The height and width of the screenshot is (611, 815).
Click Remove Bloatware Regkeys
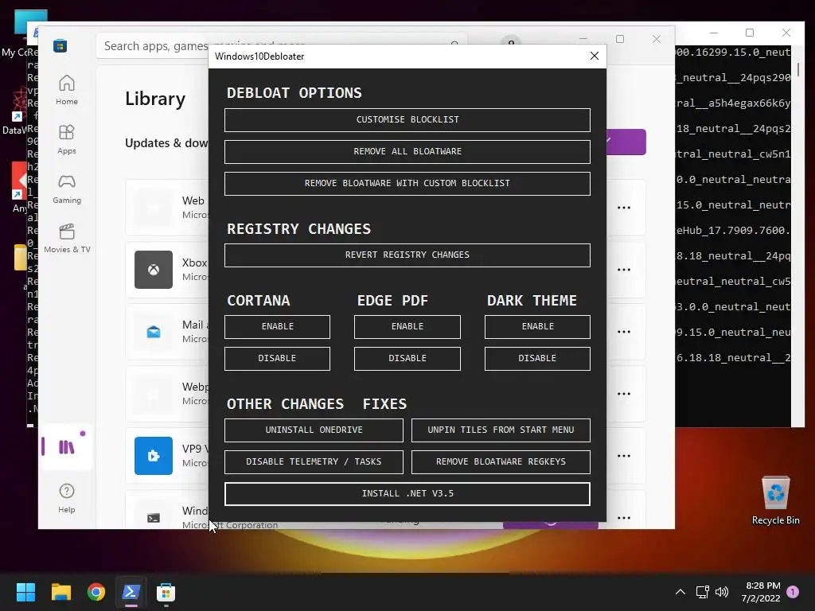click(501, 461)
